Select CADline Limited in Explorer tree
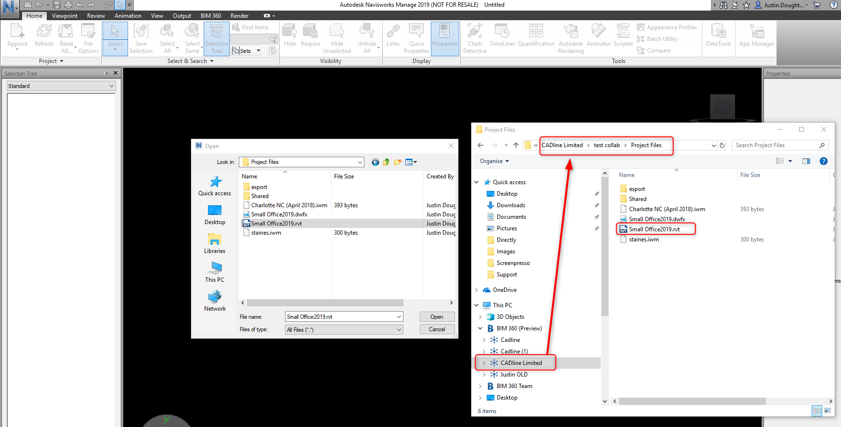This screenshot has width=841, height=427. tap(521, 363)
